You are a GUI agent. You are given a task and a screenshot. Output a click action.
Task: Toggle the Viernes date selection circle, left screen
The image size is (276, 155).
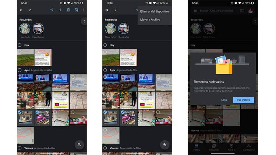click(20, 148)
